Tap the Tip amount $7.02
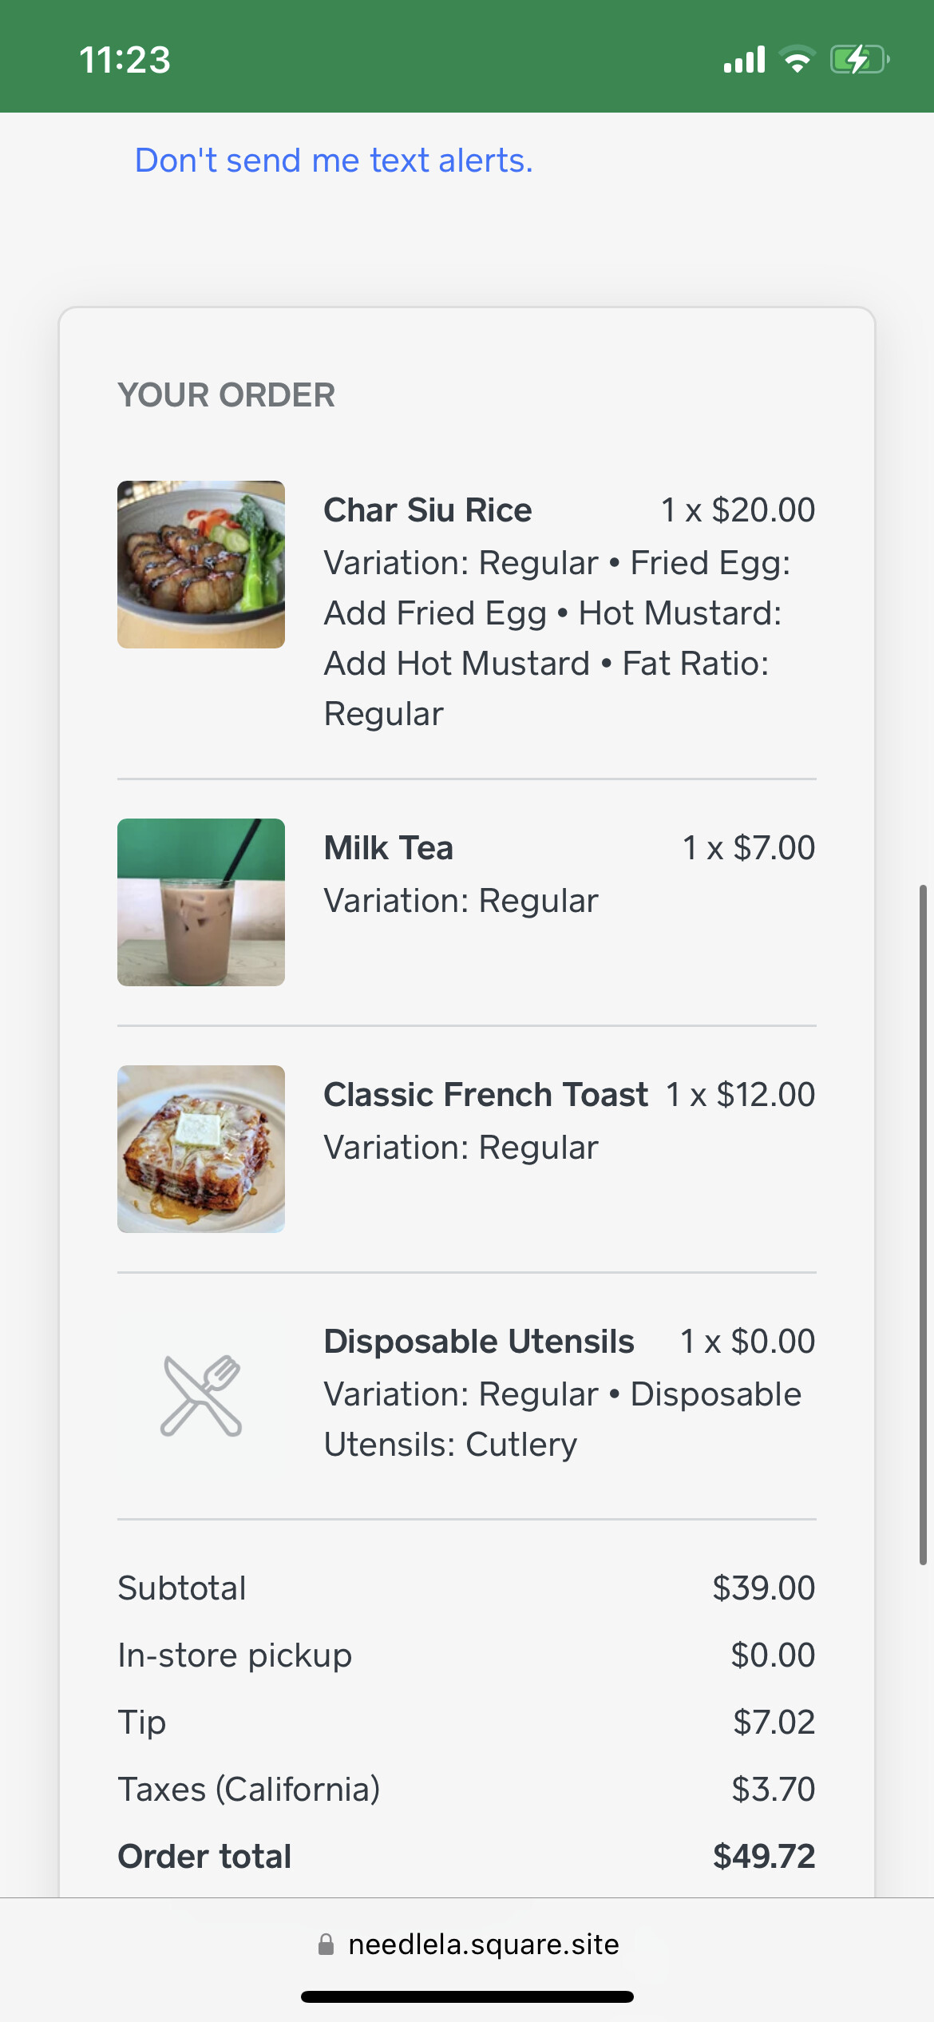Screen dimensions: 934x2022 (774, 1723)
